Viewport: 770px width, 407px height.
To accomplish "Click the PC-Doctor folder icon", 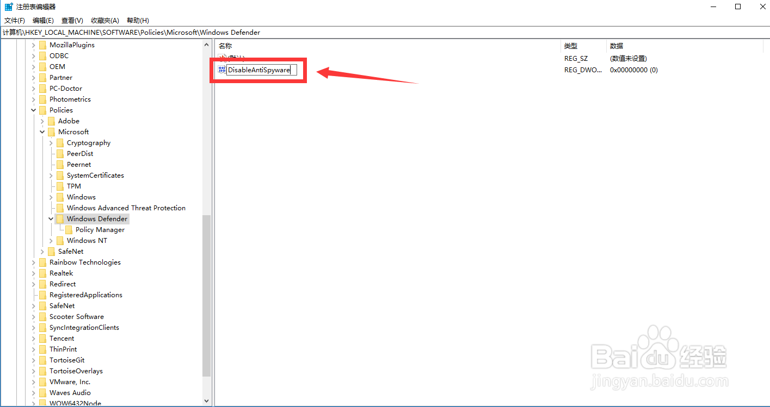I will tap(42, 88).
